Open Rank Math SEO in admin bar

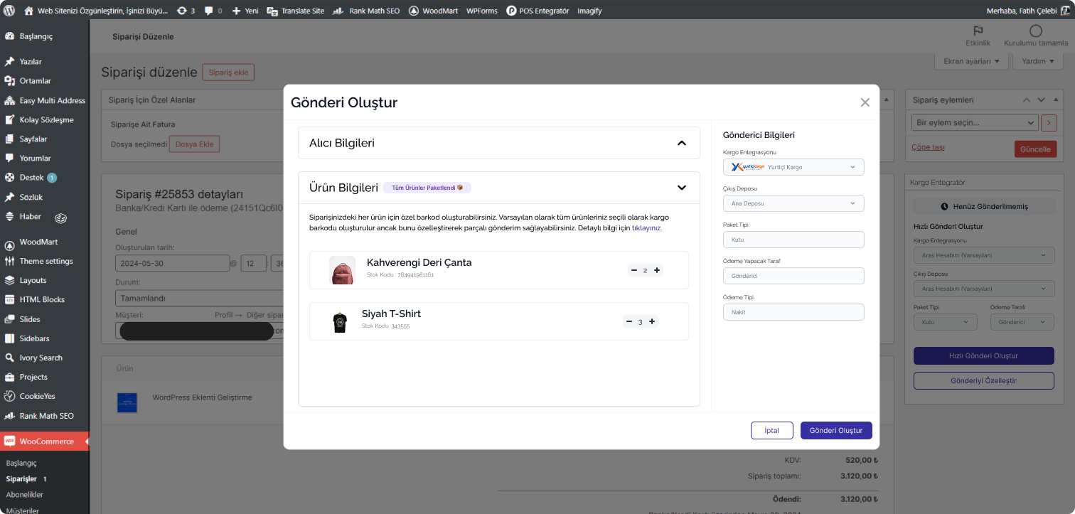(x=365, y=11)
